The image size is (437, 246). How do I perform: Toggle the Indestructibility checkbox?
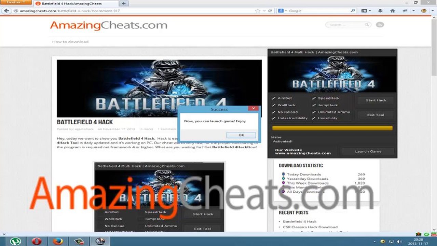point(274,118)
